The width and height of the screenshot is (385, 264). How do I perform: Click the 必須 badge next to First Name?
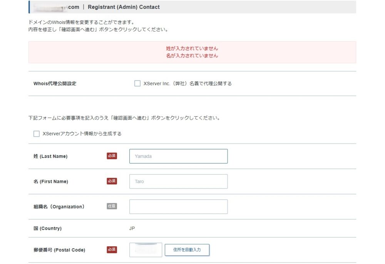pyautogui.click(x=112, y=181)
